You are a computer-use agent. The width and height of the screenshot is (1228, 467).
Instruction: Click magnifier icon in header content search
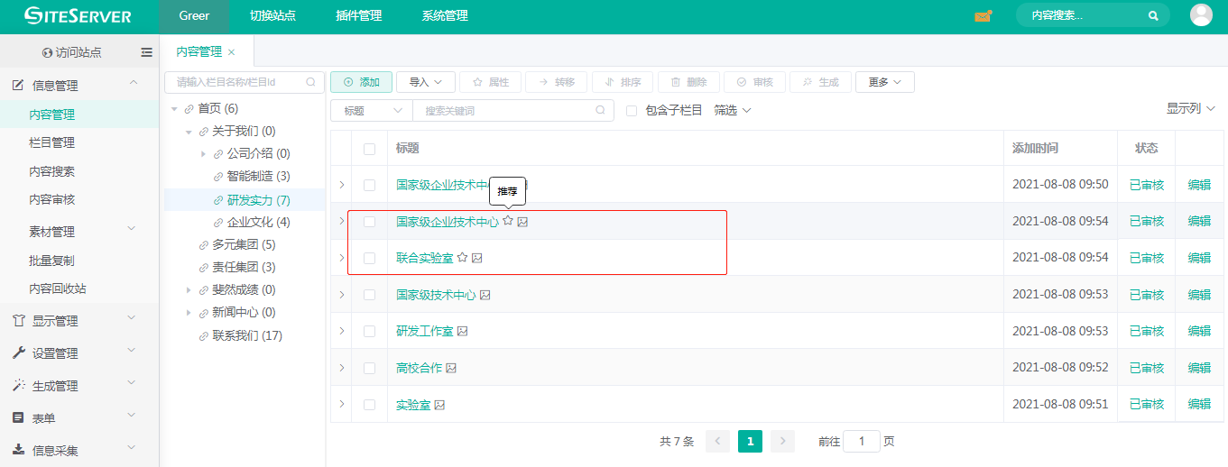click(x=1153, y=16)
